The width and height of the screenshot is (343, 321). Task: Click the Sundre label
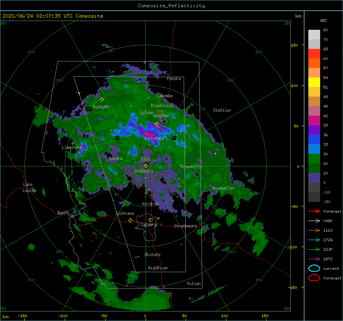point(115,158)
